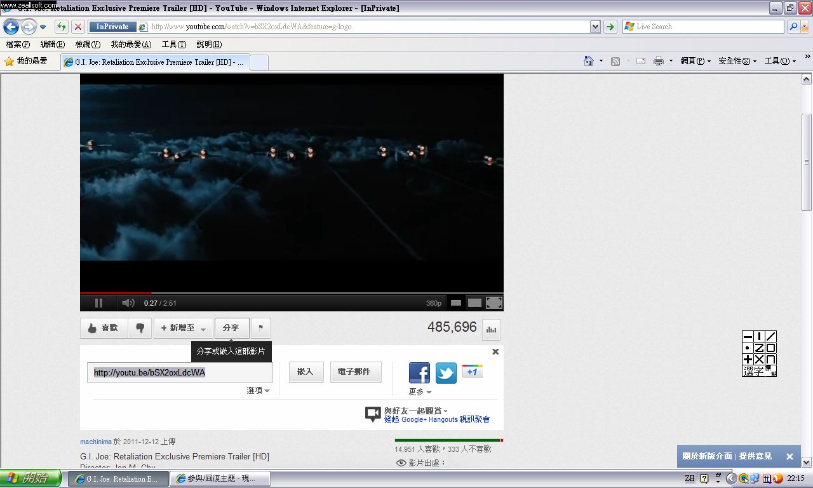Switch to full screen video mode
The width and height of the screenshot is (813, 488).
pos(494,303)
